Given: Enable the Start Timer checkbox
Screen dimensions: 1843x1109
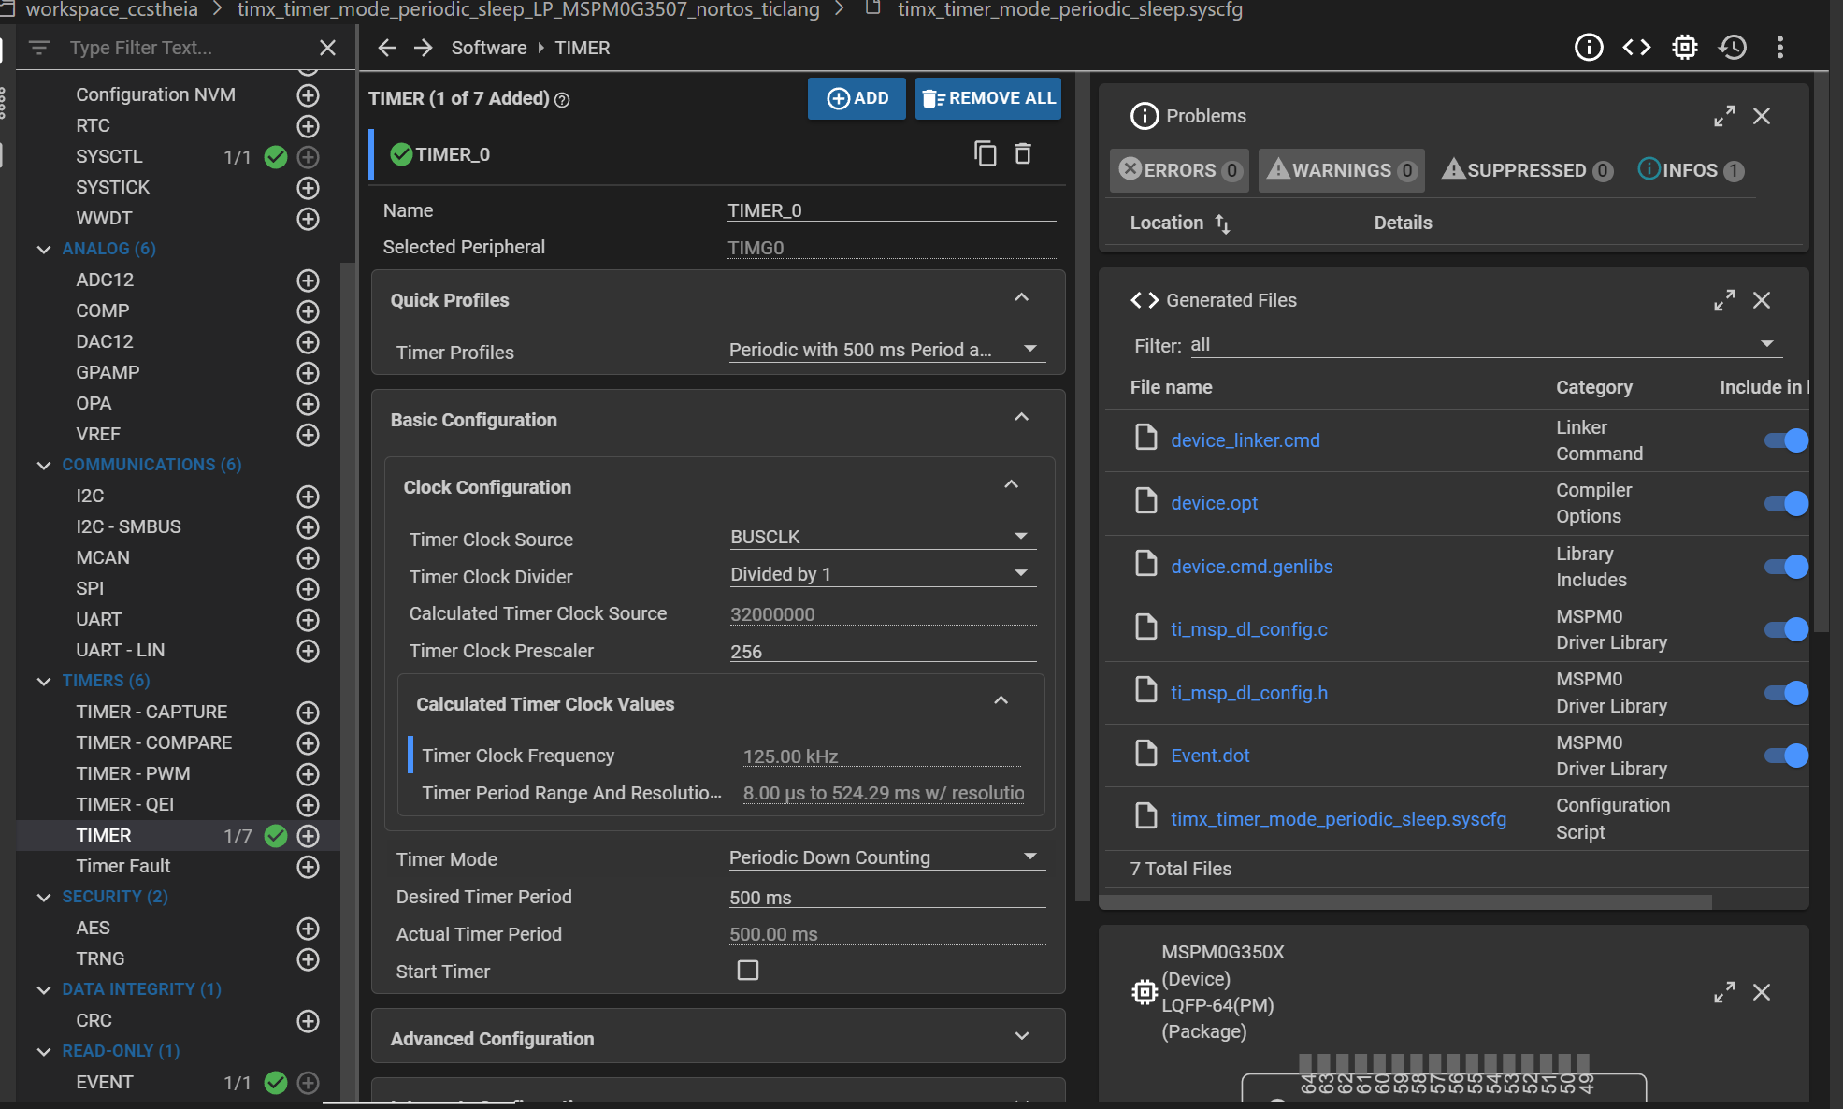Looking at the screenshot, I should [x=747, y=971].
